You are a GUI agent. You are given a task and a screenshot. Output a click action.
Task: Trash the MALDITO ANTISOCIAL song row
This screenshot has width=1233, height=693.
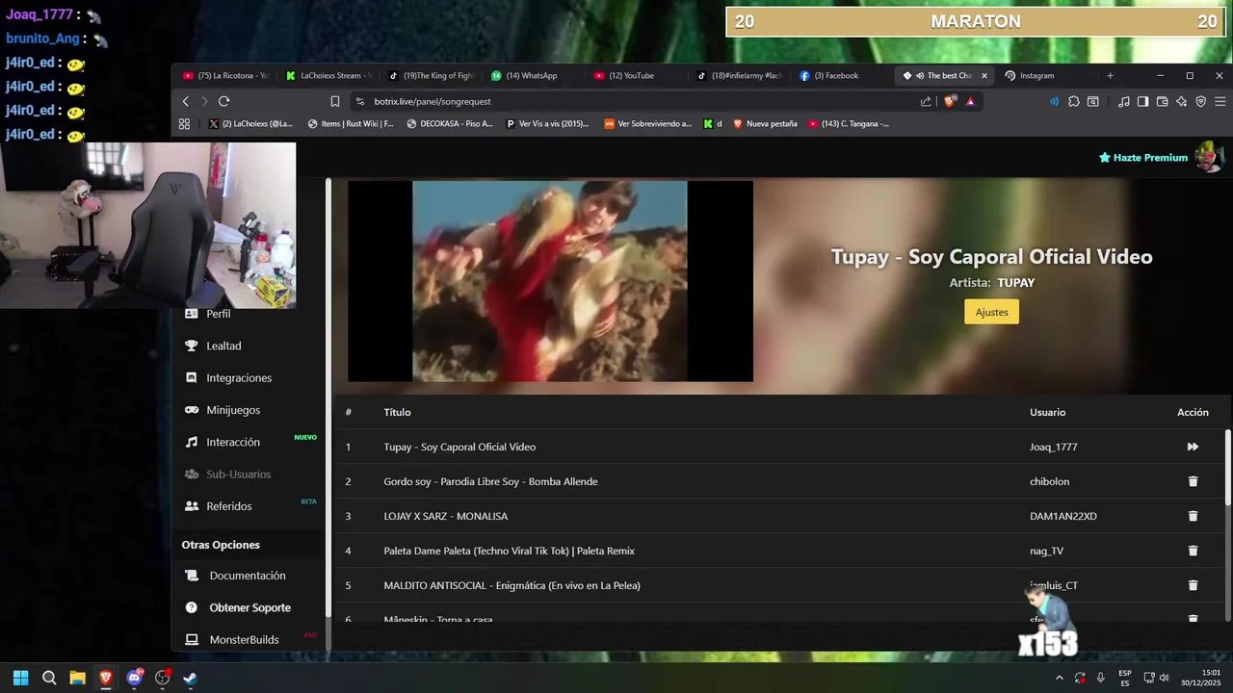click(x=1193, y=585)
